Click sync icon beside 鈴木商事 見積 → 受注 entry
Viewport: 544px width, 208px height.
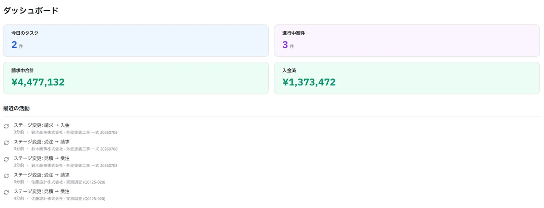[6, 159]
